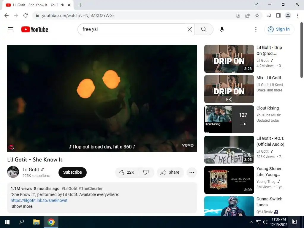The width and height of the screenshot is (304, 228).
Task: Click the video player to pause
Action: click(102, 98)
